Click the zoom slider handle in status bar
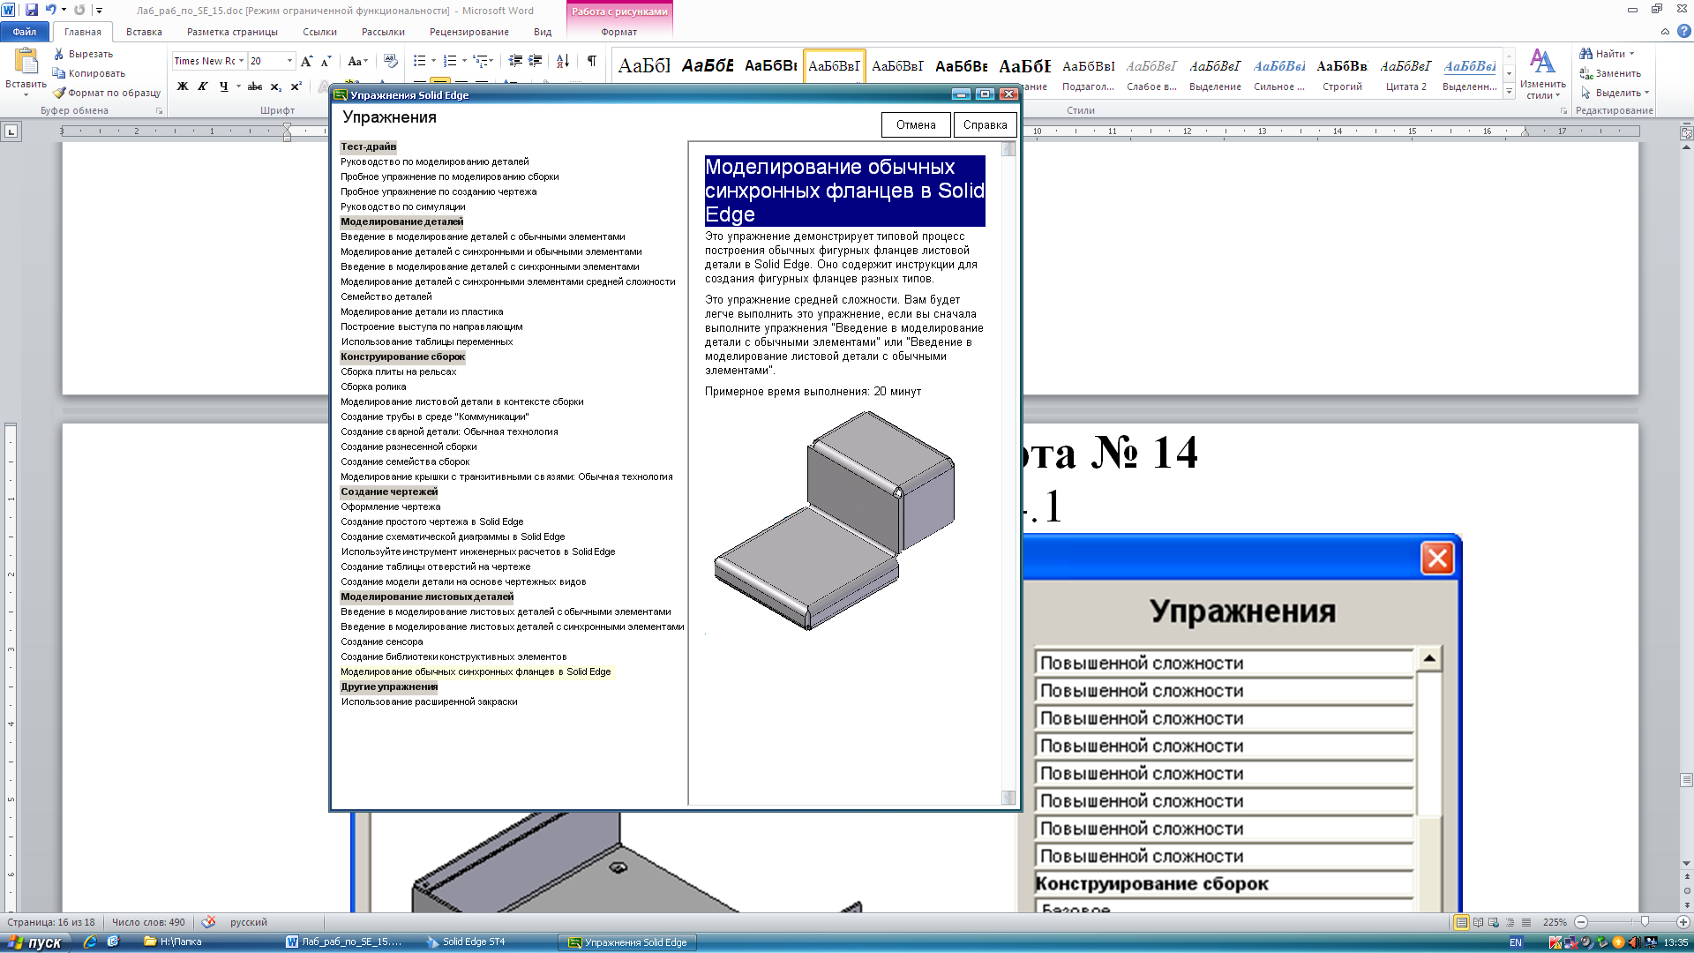1694x953 pixels. point(1645,922)
